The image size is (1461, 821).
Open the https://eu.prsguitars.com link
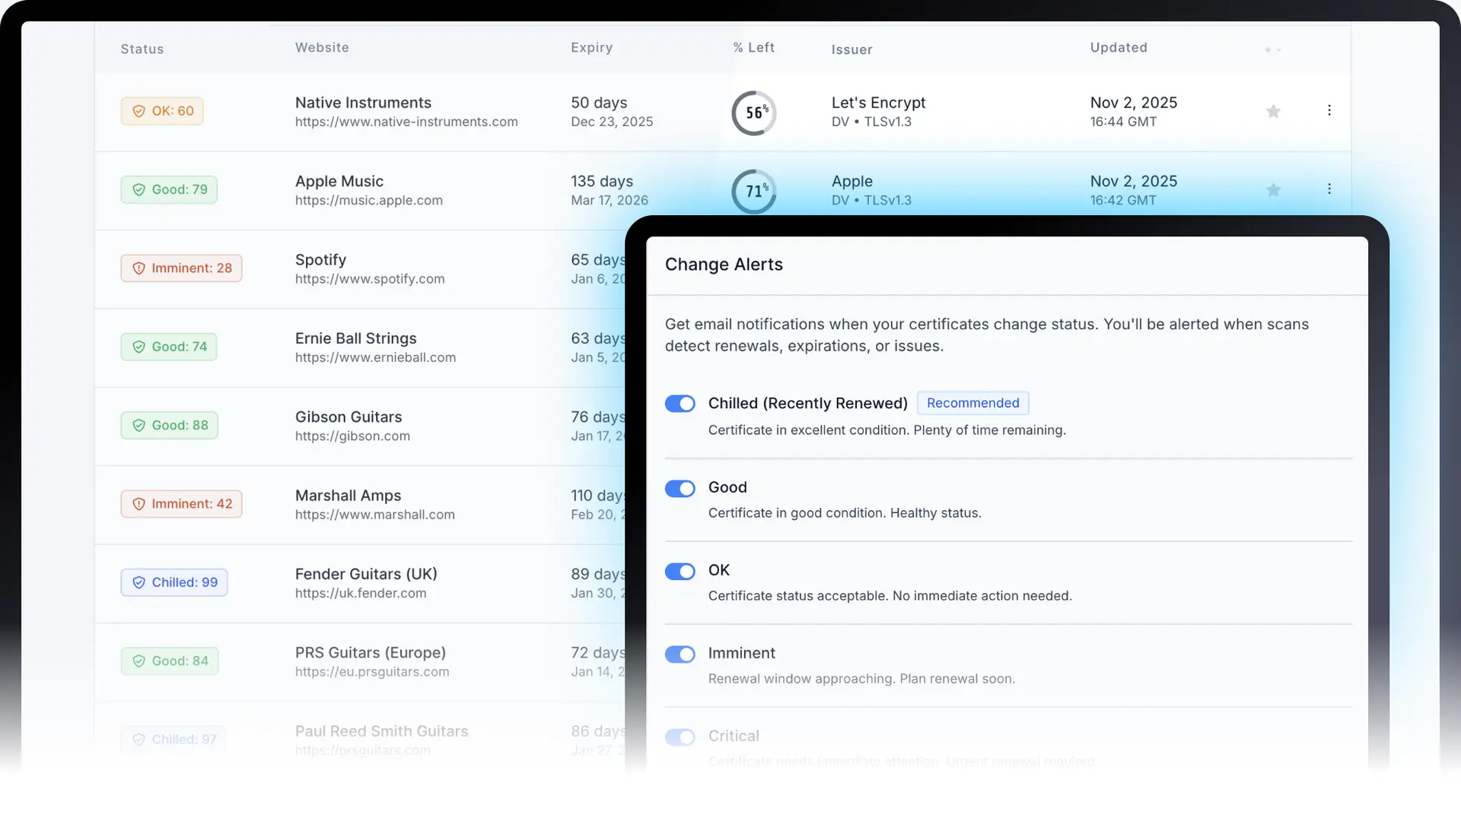point(372,672)
